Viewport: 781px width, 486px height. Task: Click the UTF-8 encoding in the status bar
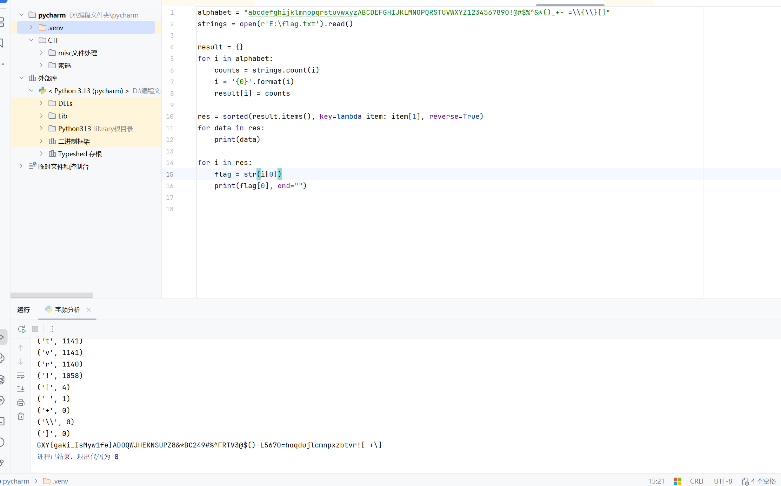click(x=723, y=481)
